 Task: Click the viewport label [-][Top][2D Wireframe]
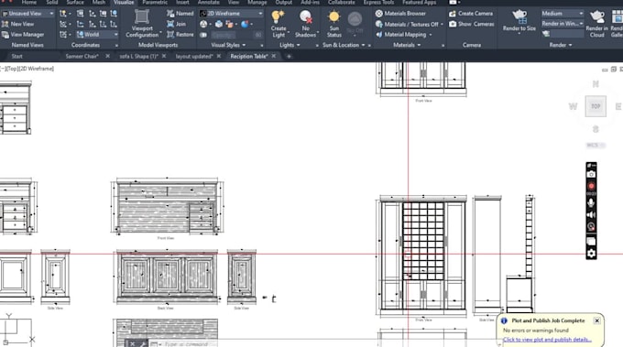tap(27, 69)
